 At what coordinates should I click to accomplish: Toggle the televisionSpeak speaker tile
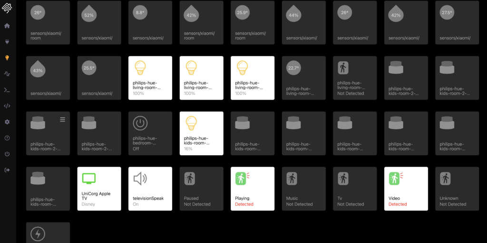tap(150, 189)
